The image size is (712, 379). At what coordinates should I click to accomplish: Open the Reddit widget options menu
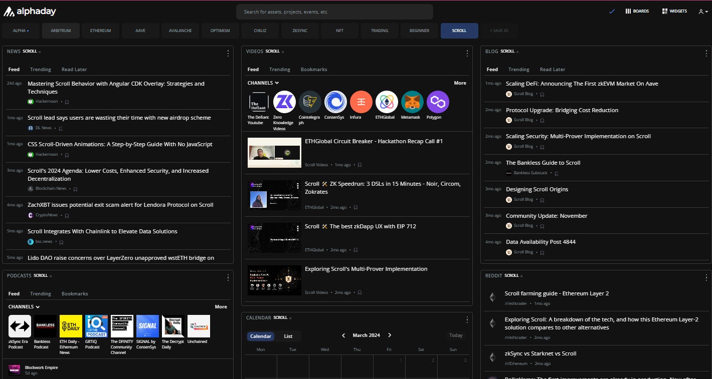coord(706,277)
